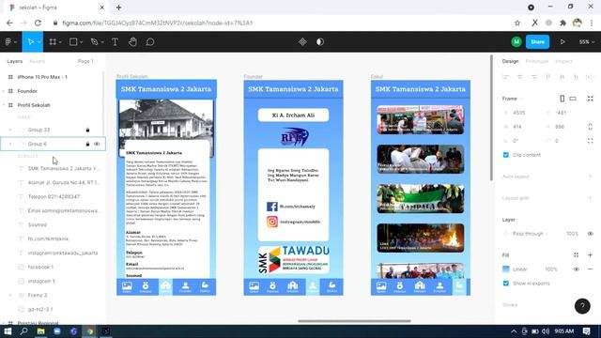Open the Figma main menu

click(x=10, y=41)
